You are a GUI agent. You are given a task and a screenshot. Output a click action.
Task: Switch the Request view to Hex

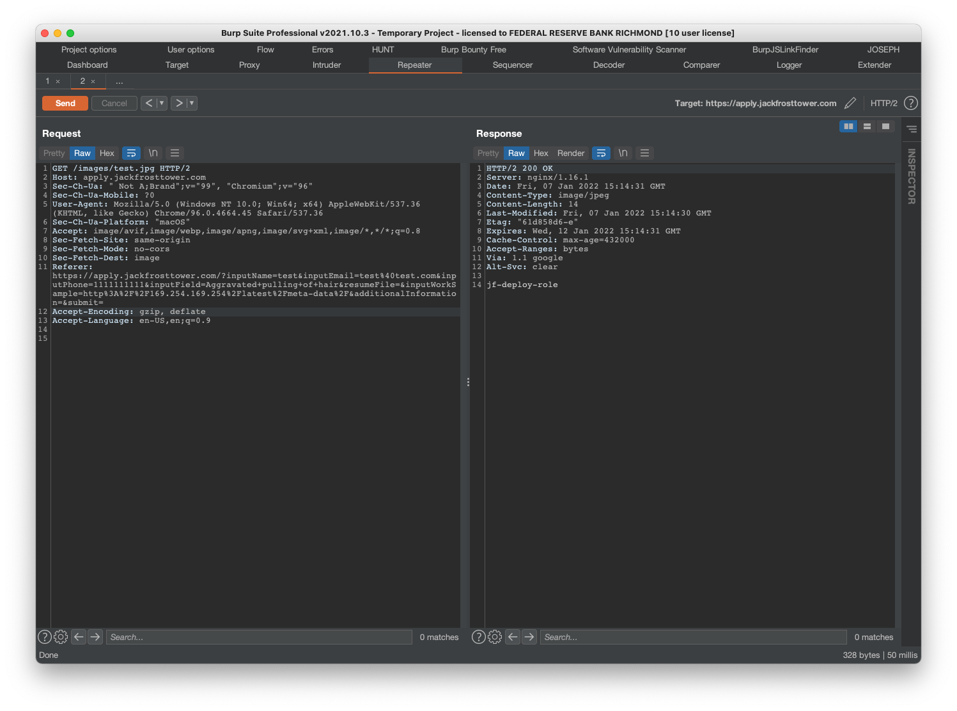tap(107, 153)
